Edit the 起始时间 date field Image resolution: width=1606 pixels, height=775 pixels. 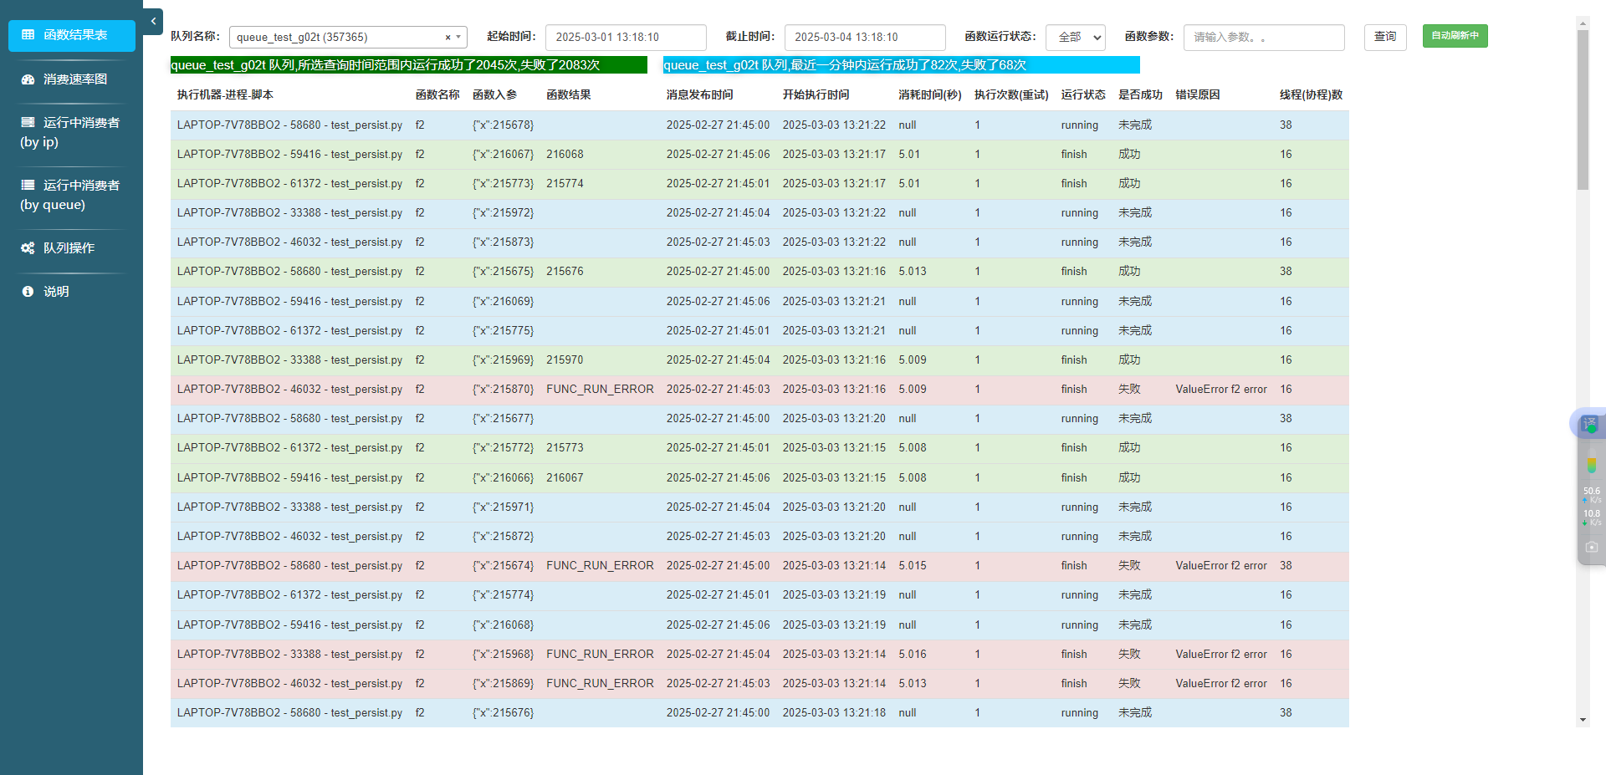626,38
